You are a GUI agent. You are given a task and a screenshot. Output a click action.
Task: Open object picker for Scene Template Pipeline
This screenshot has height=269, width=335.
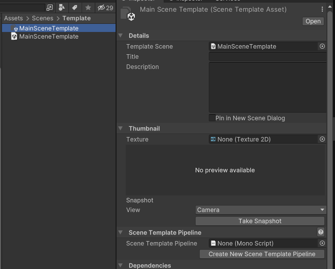tap(322, 243)
